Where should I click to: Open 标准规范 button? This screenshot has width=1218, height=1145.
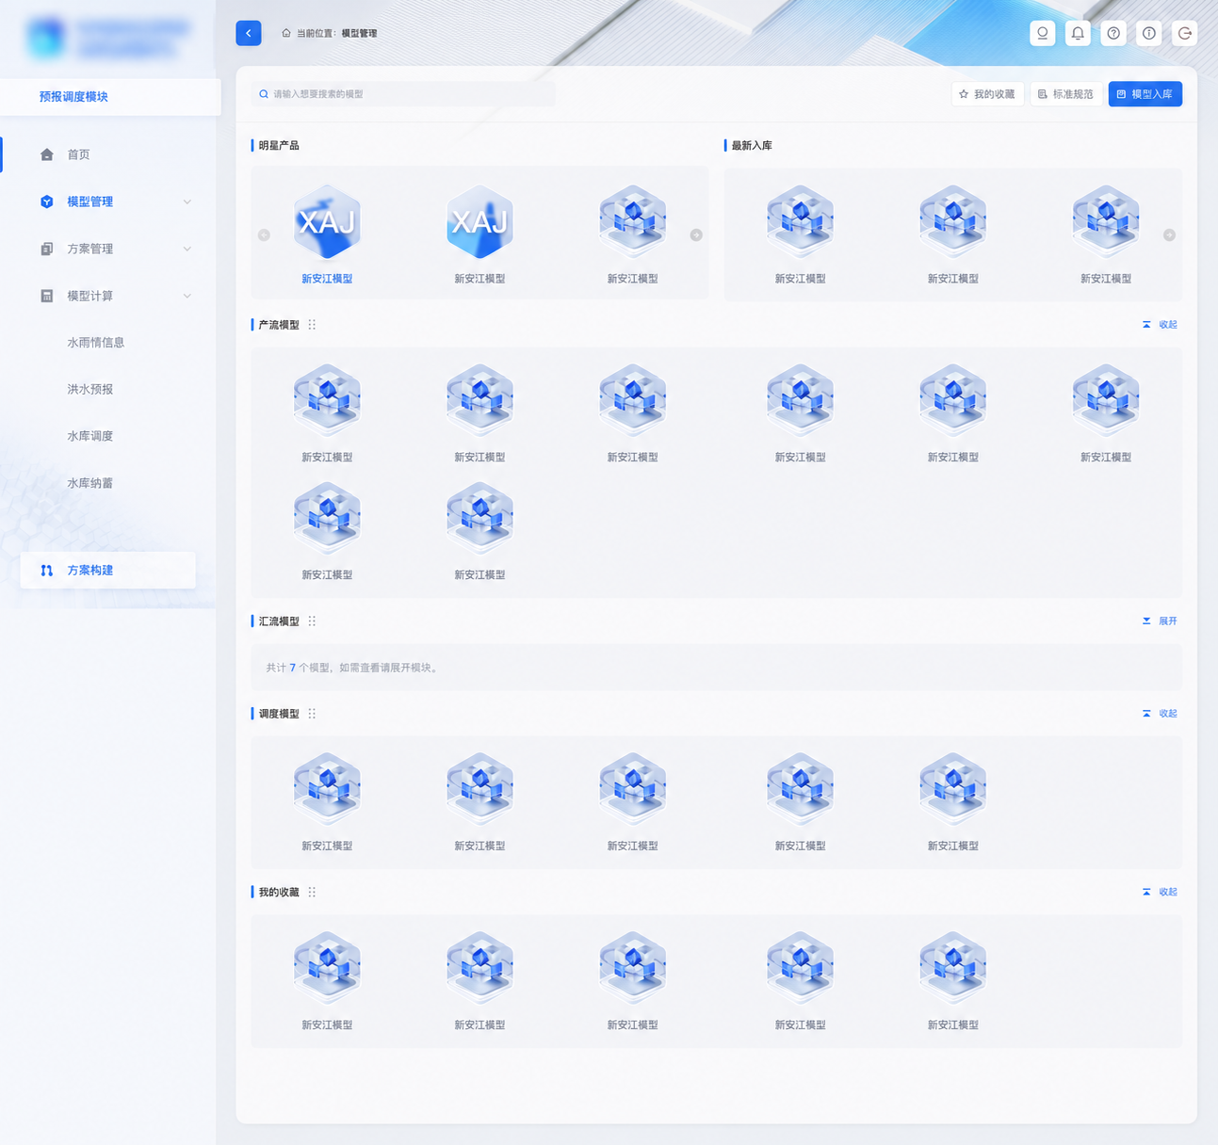tap(1066, 94)
